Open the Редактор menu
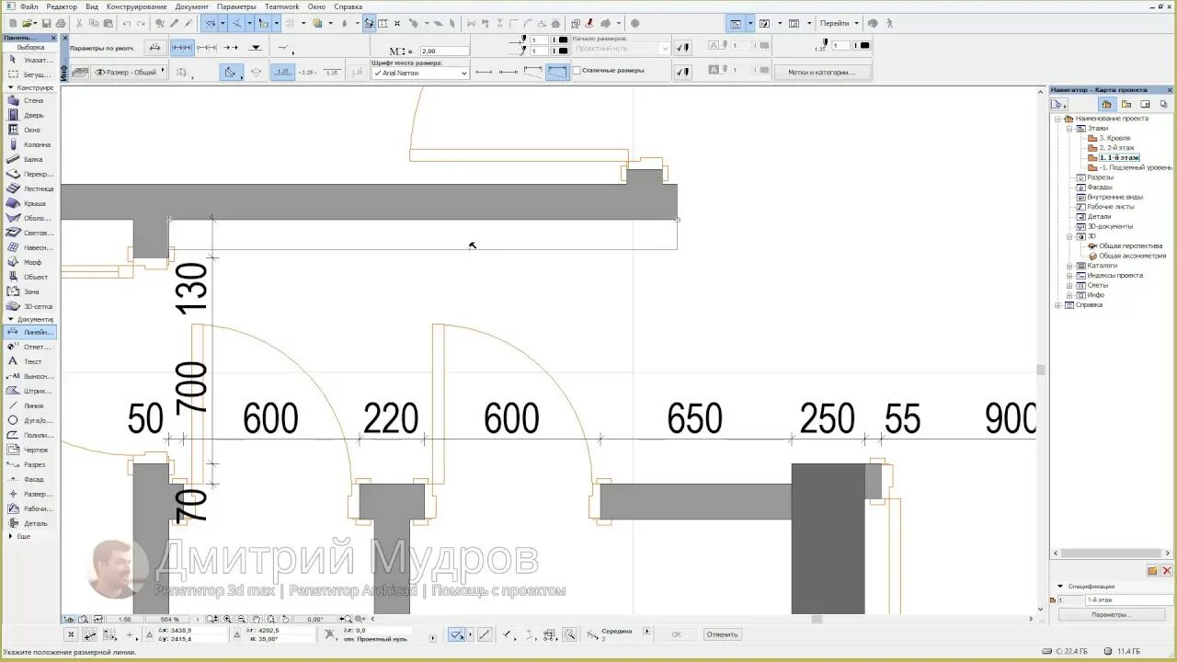Image resolution: width=1177 pixels, height=662 pixels. click(x=62, y=6)
